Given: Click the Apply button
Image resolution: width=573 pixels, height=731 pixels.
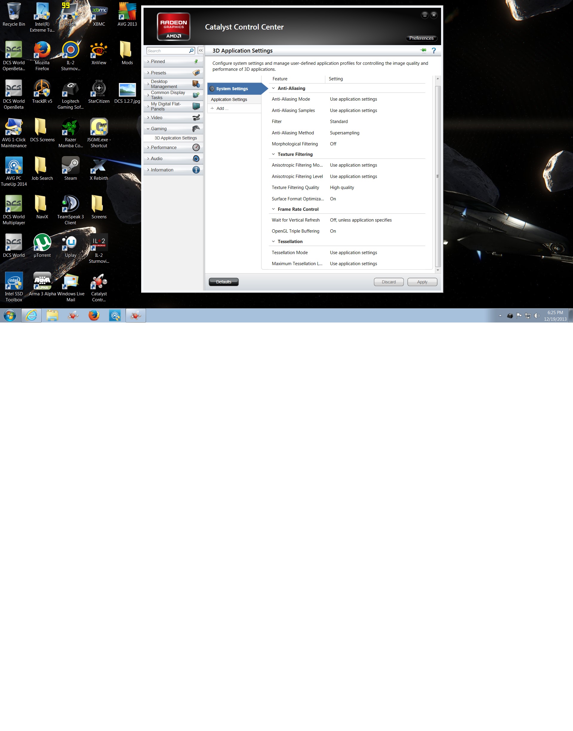Looking at the screenshot, I should click(x=422, y=282).
